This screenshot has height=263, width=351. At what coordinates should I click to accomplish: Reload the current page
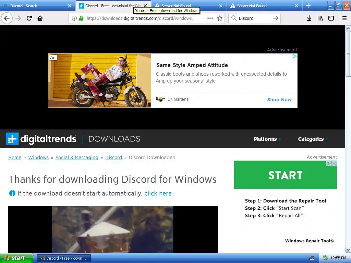click(x=29, y=18)
